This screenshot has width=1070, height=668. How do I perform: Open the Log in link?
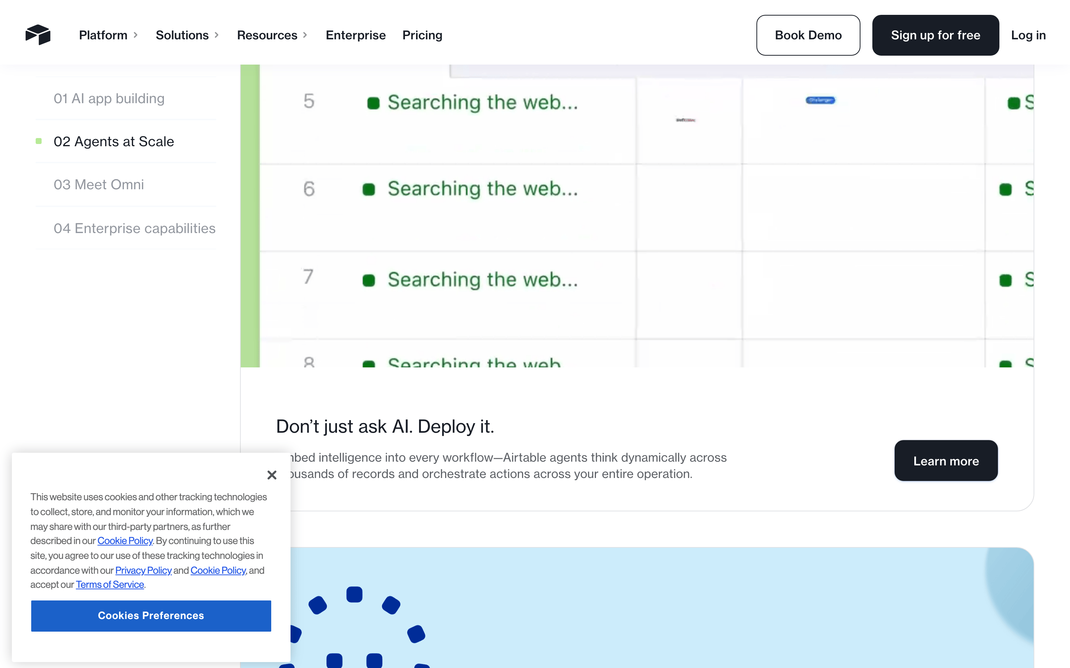click(x=1028, y=35)
